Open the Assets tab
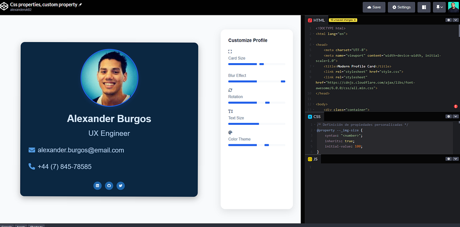The width and height of the screenshot is (460, 227). point(21,226)
